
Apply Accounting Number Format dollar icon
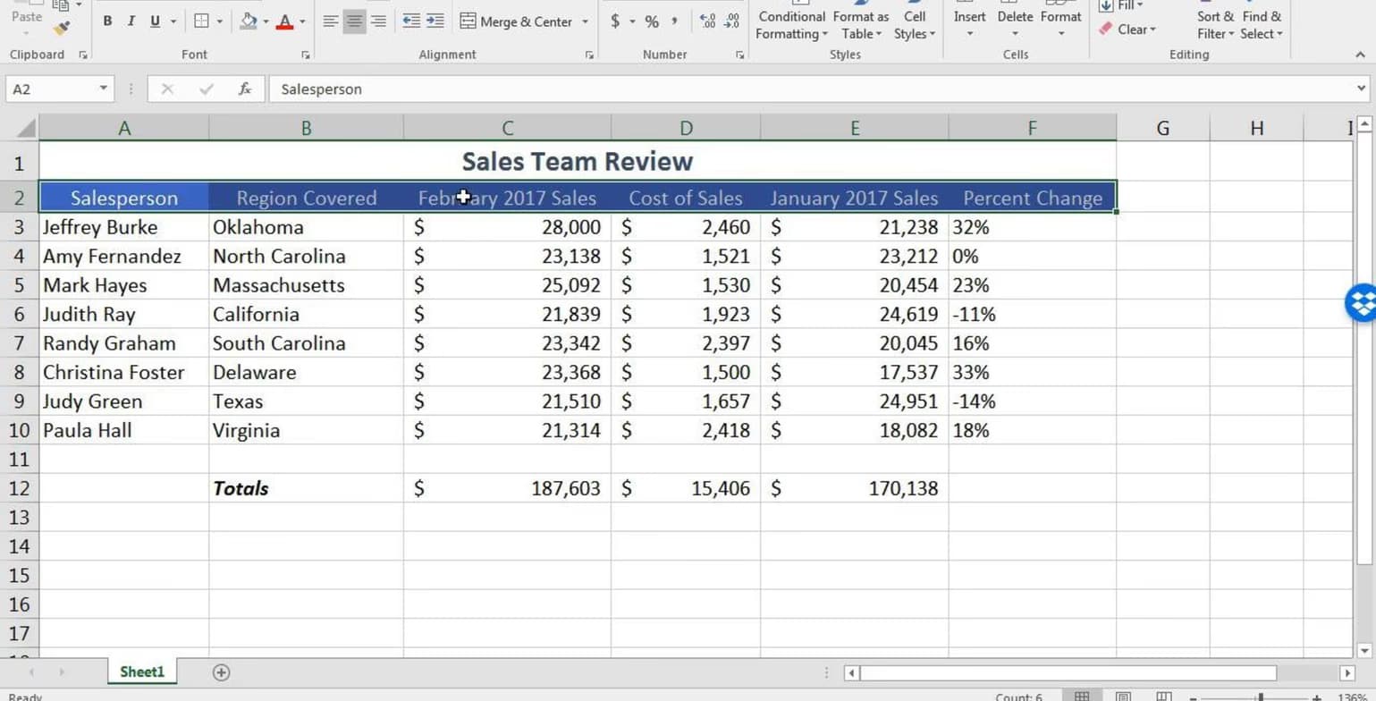[615, 21]
